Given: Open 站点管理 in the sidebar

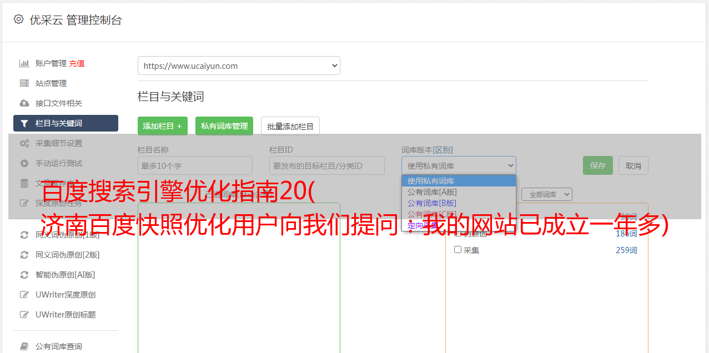Looking at the screenshot, I should coord(51,83).
